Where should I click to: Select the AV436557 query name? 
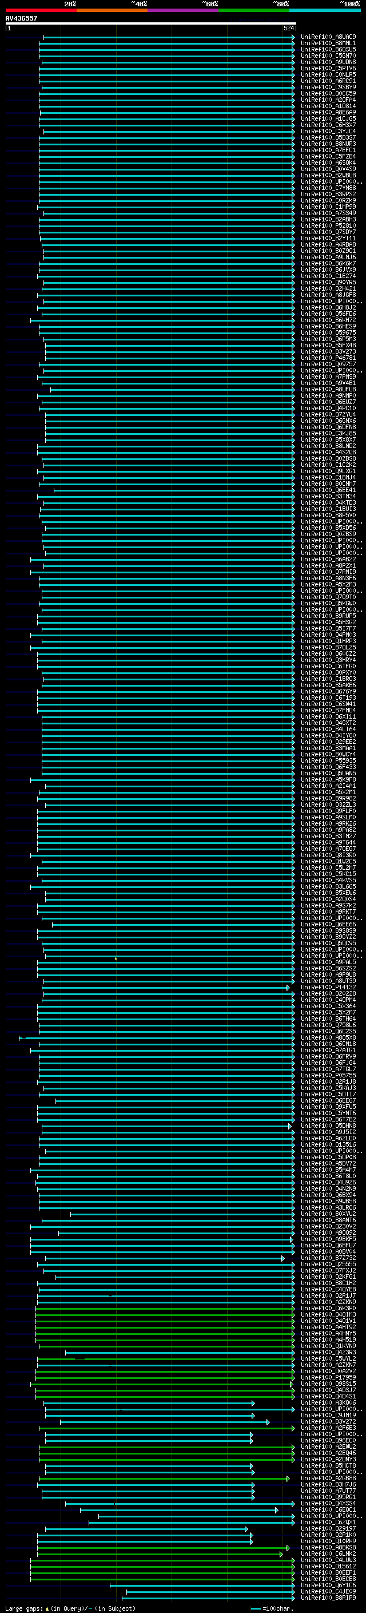(21, 18)
